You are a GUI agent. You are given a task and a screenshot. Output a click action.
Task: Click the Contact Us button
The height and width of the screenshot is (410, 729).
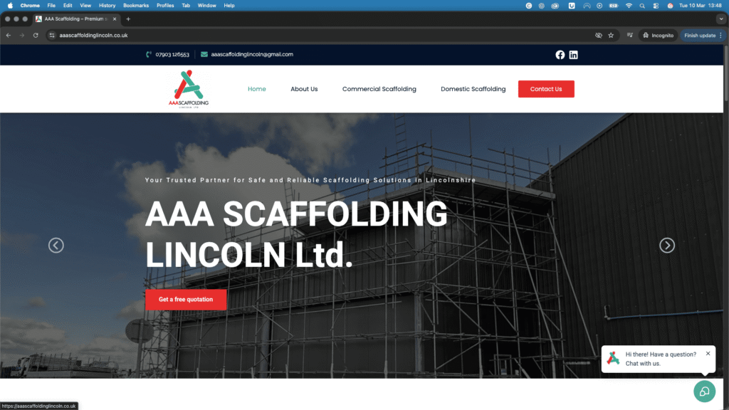546,89
